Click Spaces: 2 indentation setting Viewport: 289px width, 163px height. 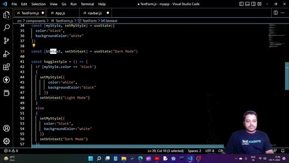click(x=195, y=151)
